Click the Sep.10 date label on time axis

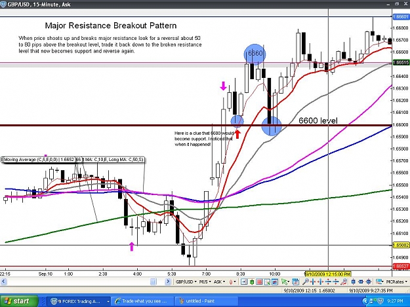pyautogui.click(x=45, y=274)
